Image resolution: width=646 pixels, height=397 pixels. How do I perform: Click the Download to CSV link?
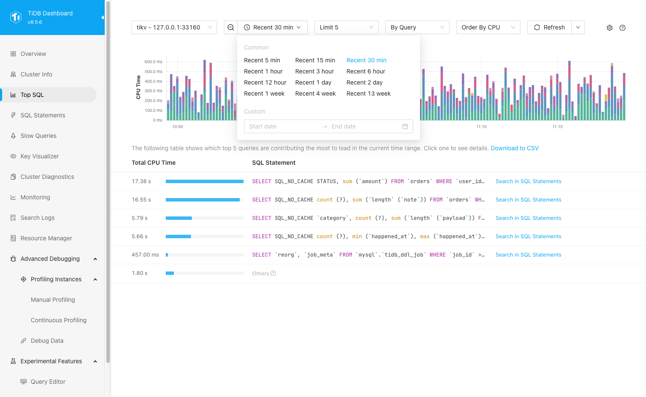514,148
